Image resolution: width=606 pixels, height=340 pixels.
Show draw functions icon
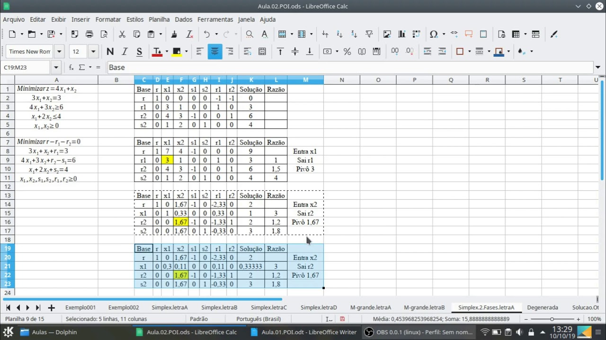(x=554, y=34)
